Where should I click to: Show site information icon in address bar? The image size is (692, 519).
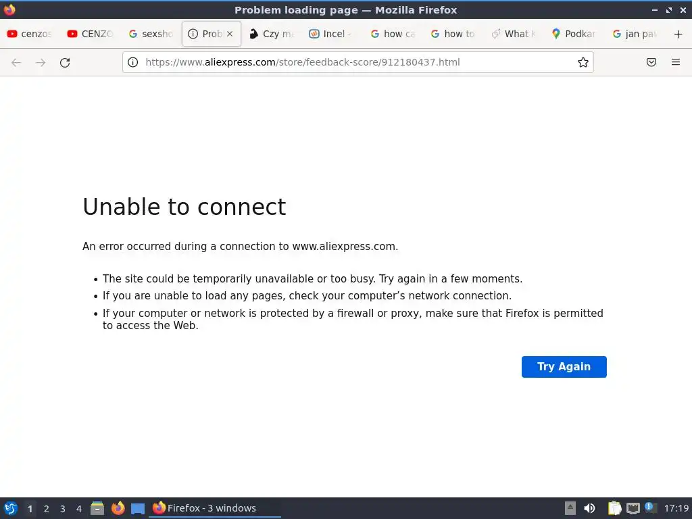click(x=133, y=62)
